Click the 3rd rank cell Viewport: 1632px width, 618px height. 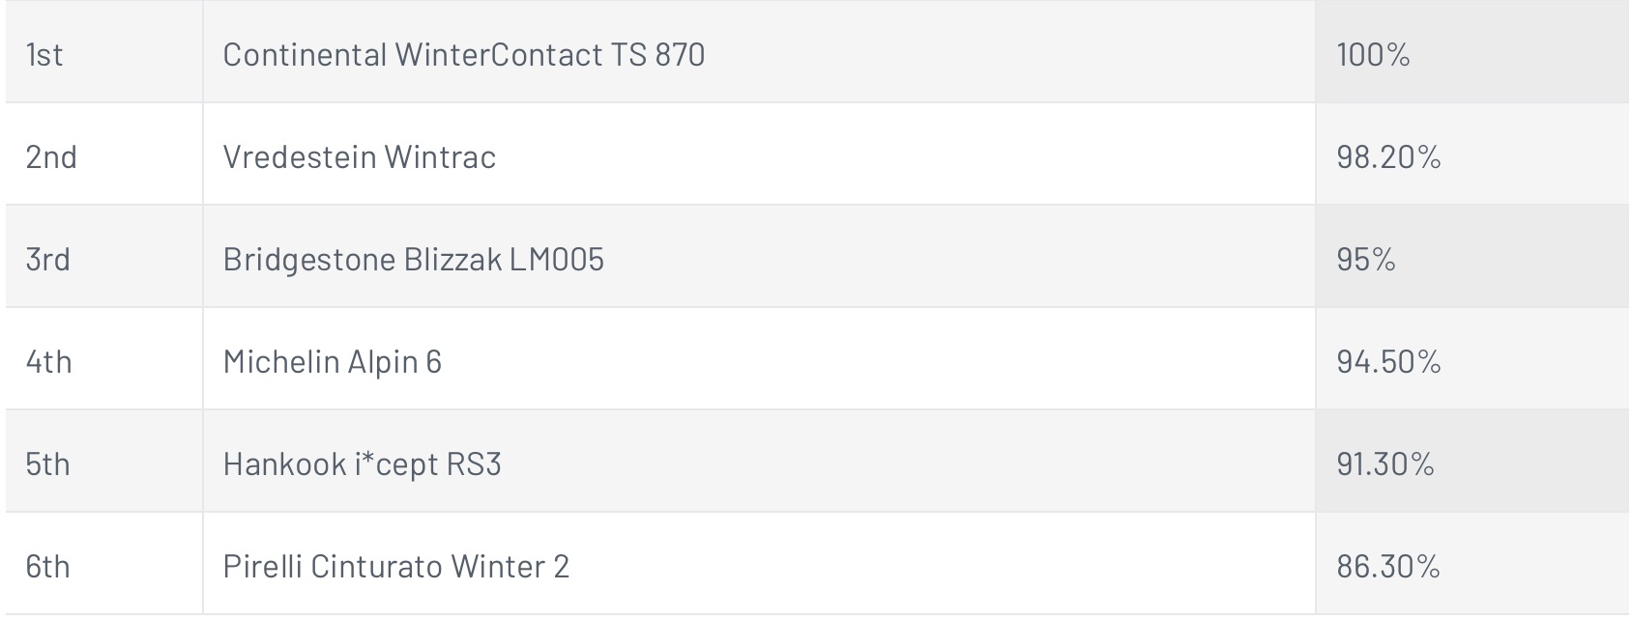click(103, 257)
